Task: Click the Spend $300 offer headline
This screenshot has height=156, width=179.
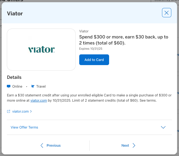Action: (x=124, y=40)
